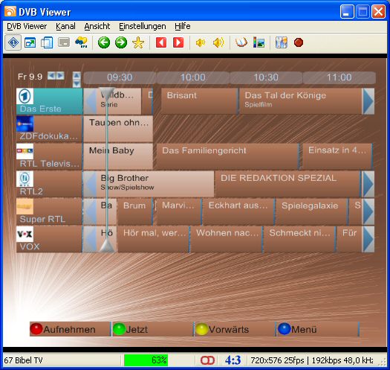Expand earlier programs arrow in Super RTL row
Image resolution: width=390 pixels, height=370 pixels.
(90, 211)
